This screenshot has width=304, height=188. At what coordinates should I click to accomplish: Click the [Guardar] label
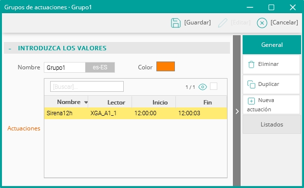click(x=197, y=22)
